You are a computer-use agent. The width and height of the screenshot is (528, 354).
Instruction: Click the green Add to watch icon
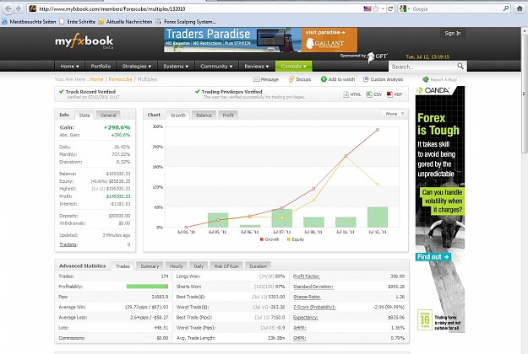pyautogui.click(x=324, y=79)
